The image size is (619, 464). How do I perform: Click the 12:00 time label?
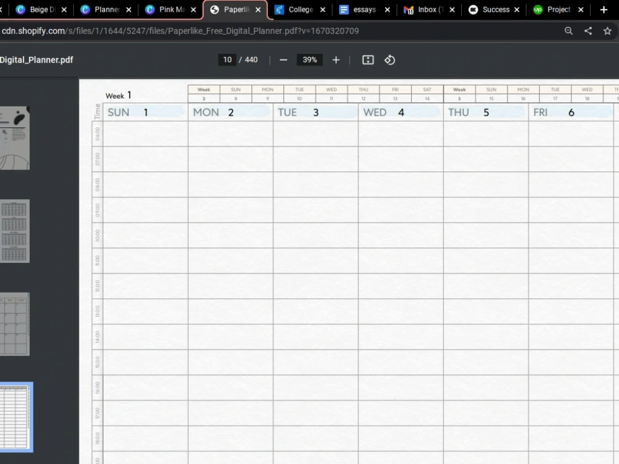pos(98,286)
